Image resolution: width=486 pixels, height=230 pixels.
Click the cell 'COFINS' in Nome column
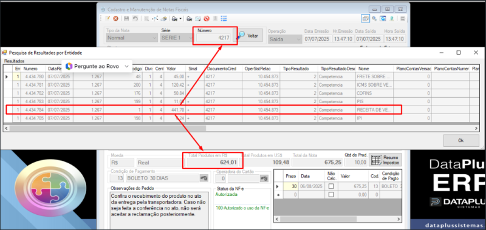tap(375, 93)
